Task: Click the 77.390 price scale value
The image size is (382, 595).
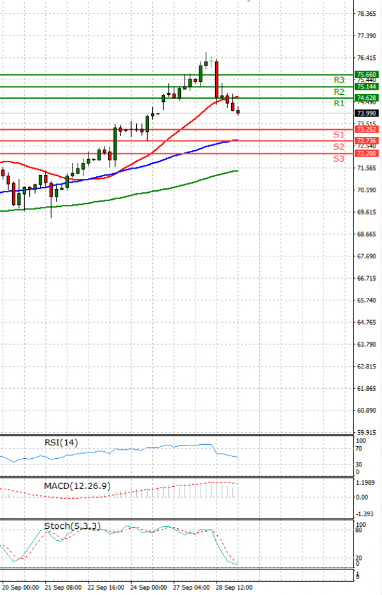Action: point(367,36)
